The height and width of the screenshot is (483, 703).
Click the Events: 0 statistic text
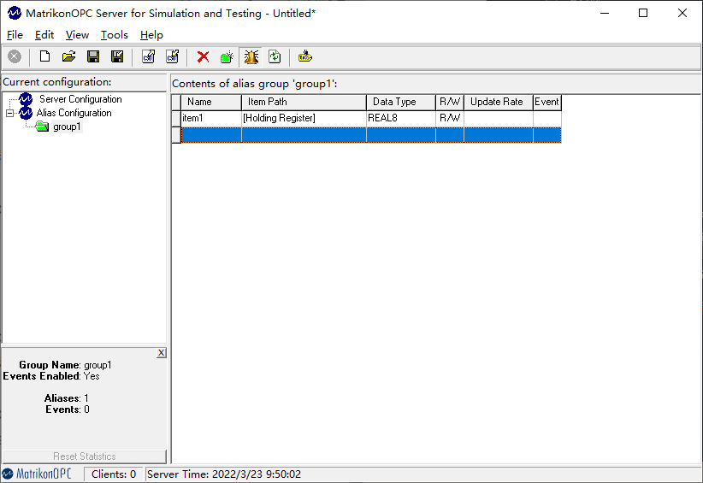(68, 409)
